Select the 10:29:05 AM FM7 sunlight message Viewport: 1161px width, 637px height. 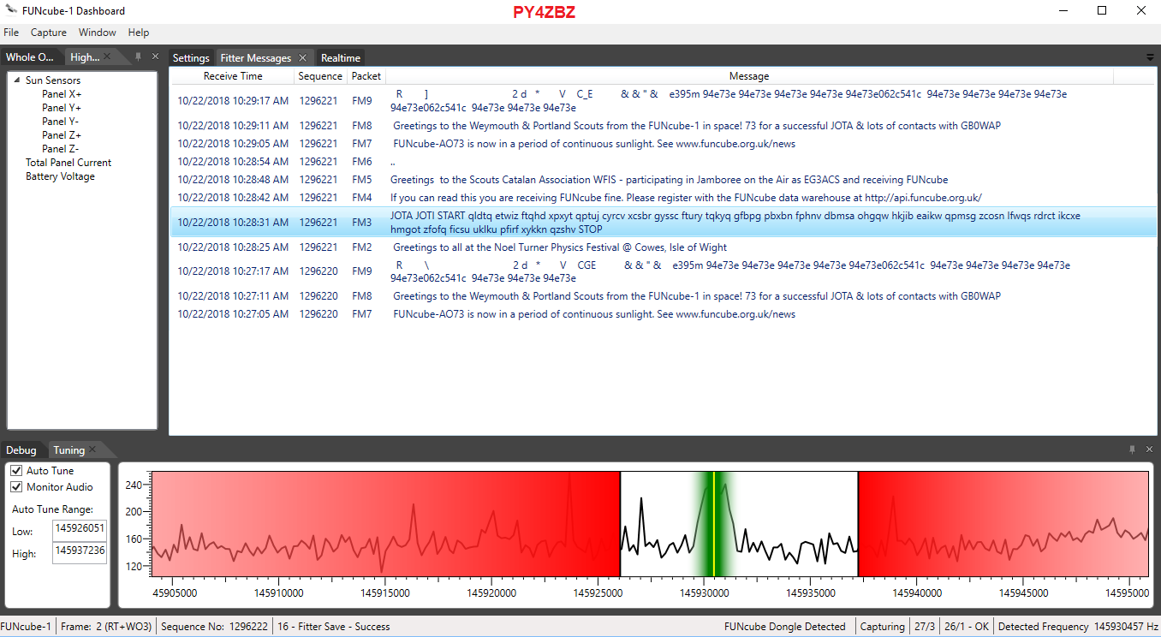pos(664,144)
